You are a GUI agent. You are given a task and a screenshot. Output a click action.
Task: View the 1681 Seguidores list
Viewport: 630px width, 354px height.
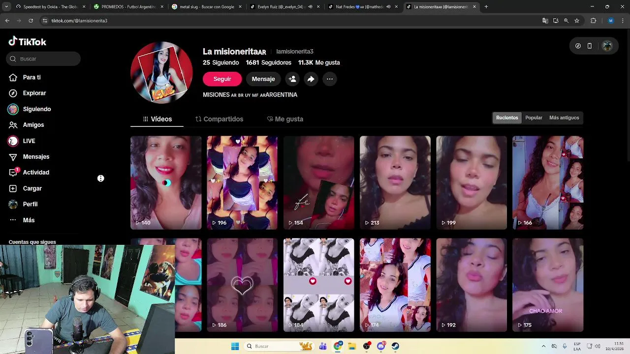click(269, 62)
